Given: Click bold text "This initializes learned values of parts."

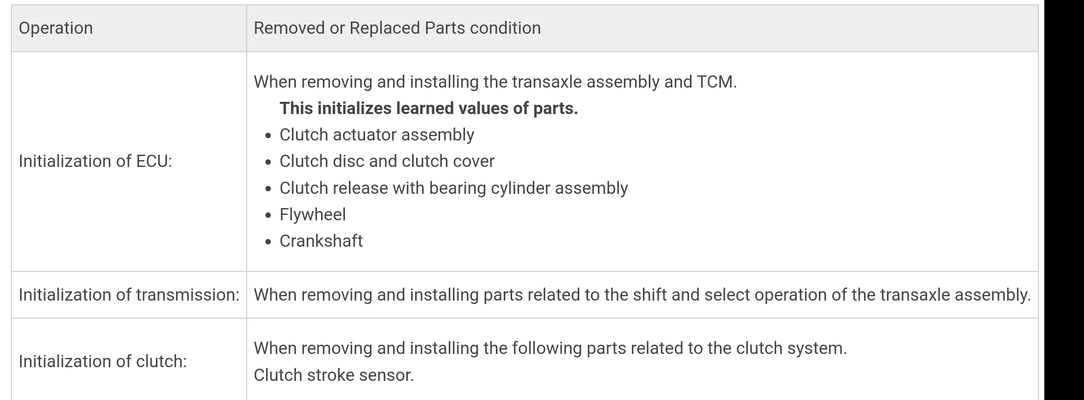Looking at the screenshot, I should (428, 108).
